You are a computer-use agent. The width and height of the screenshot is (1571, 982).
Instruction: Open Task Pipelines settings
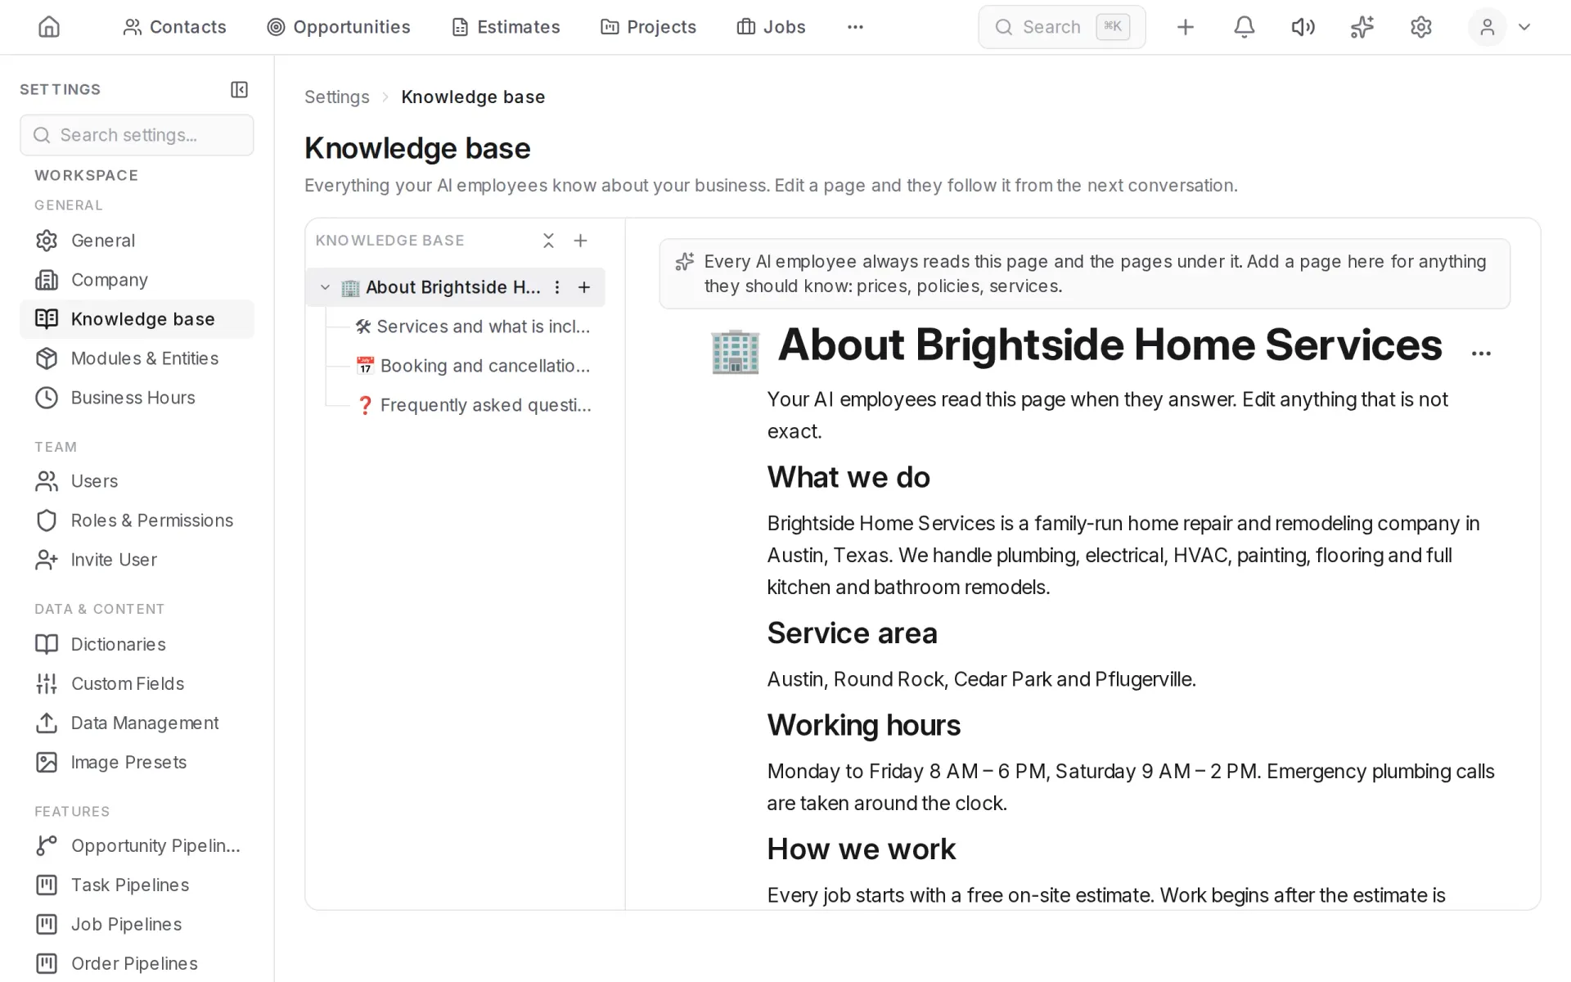tap(137, 885)
